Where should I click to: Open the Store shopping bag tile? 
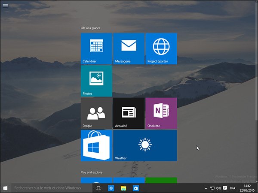point(96,145)
